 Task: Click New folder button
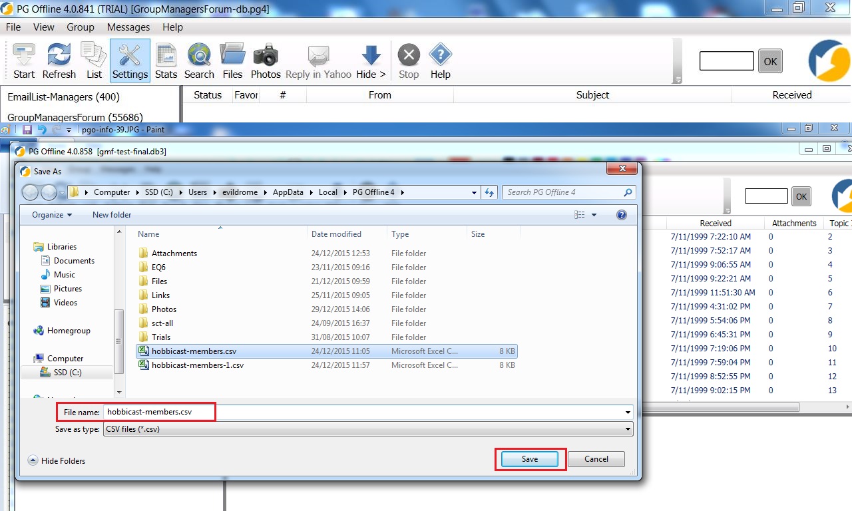(112, 215)
